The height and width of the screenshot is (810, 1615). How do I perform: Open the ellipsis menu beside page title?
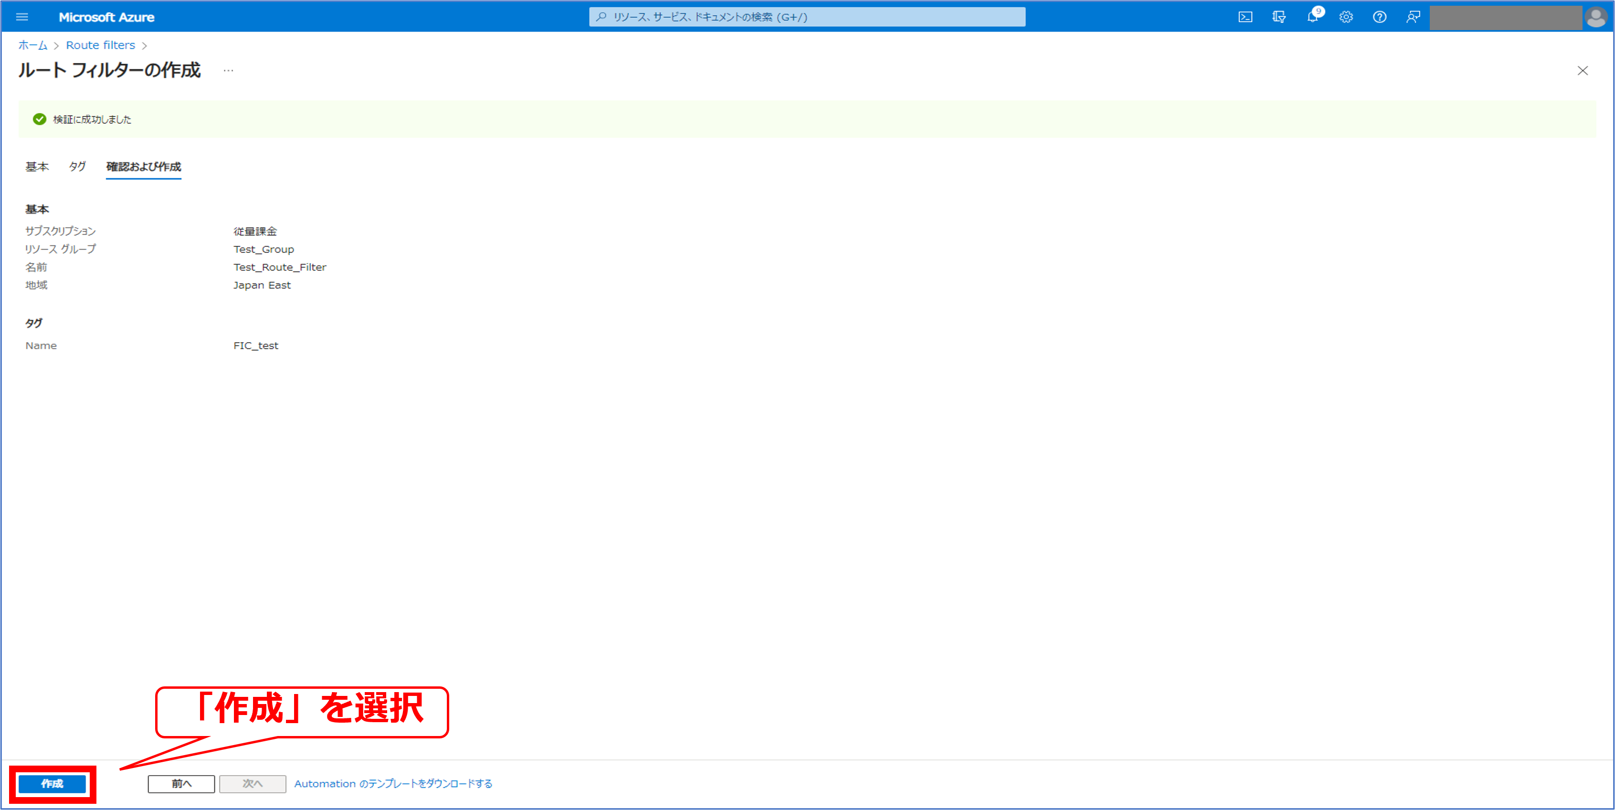pos(228,71)
